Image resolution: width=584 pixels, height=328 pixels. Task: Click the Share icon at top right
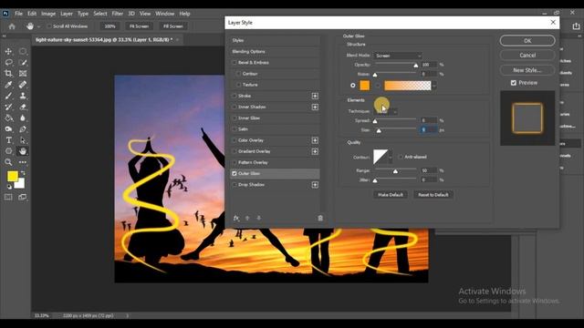point(576,26)
